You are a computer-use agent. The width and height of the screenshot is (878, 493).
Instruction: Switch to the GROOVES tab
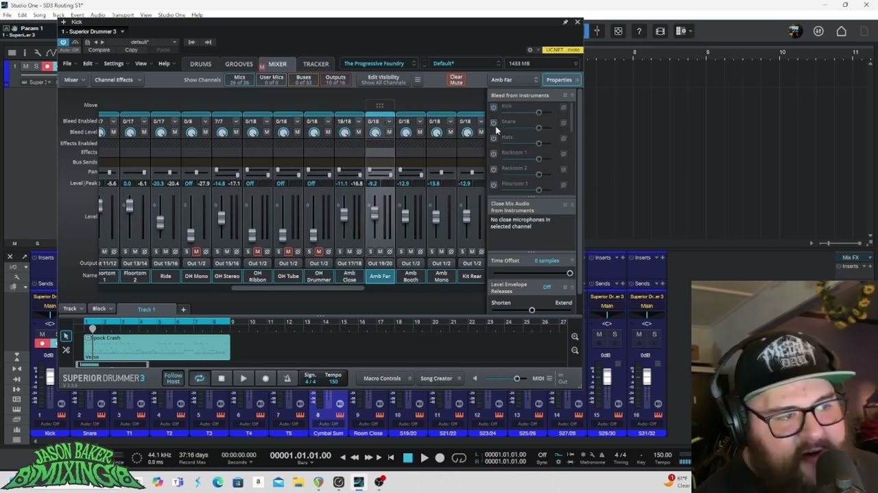239,64
